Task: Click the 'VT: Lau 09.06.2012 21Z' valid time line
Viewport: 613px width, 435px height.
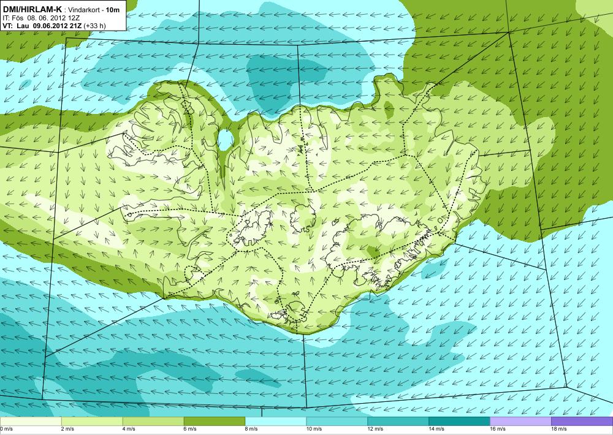Action: pos(42,26)
